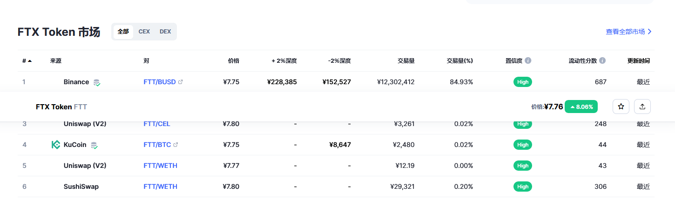The height and width of the screenshot is (200, 675).
Task: Click the green 8.06% price change badge
Action: pos(581,107)
